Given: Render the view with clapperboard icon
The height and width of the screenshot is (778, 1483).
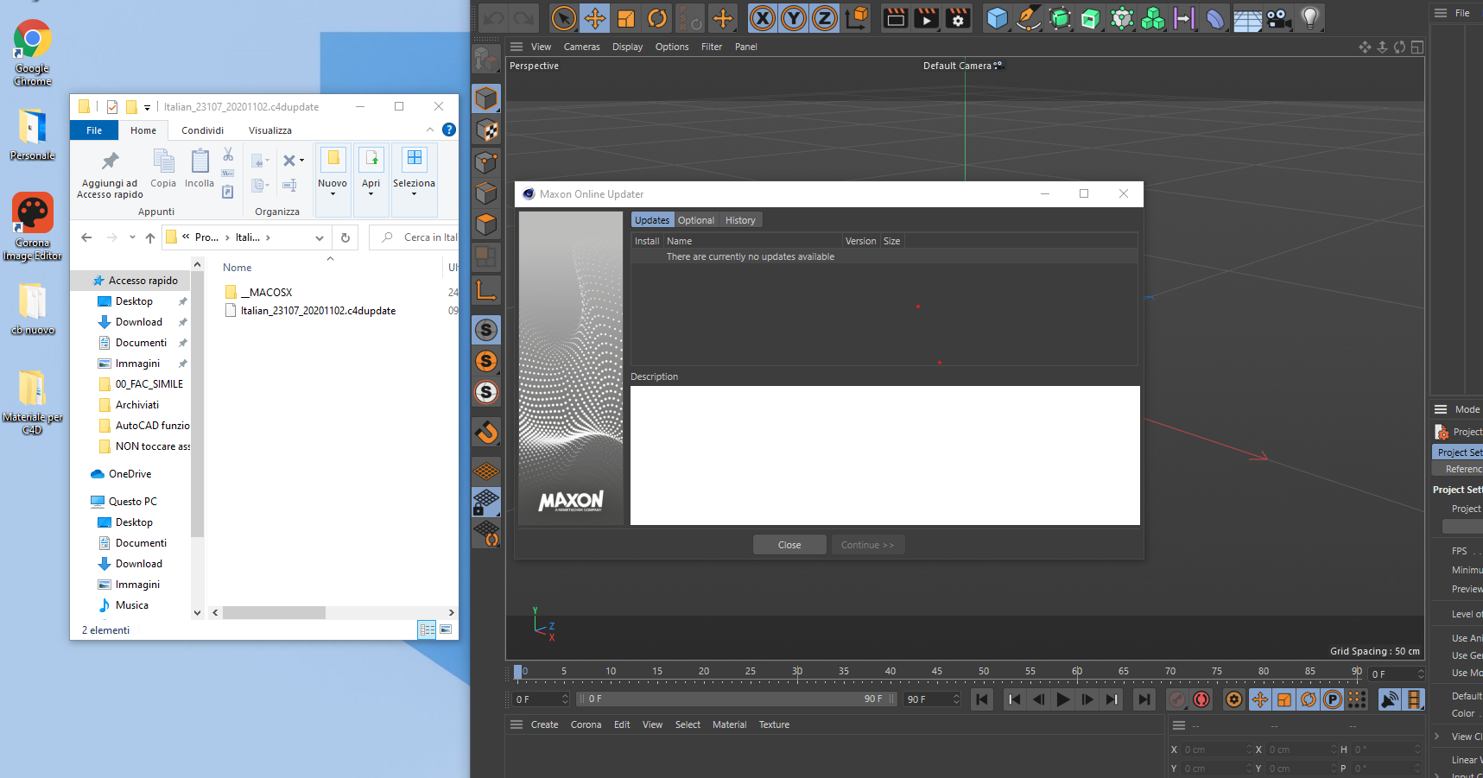Looking at the screenshot, I should tap(896, 18).
